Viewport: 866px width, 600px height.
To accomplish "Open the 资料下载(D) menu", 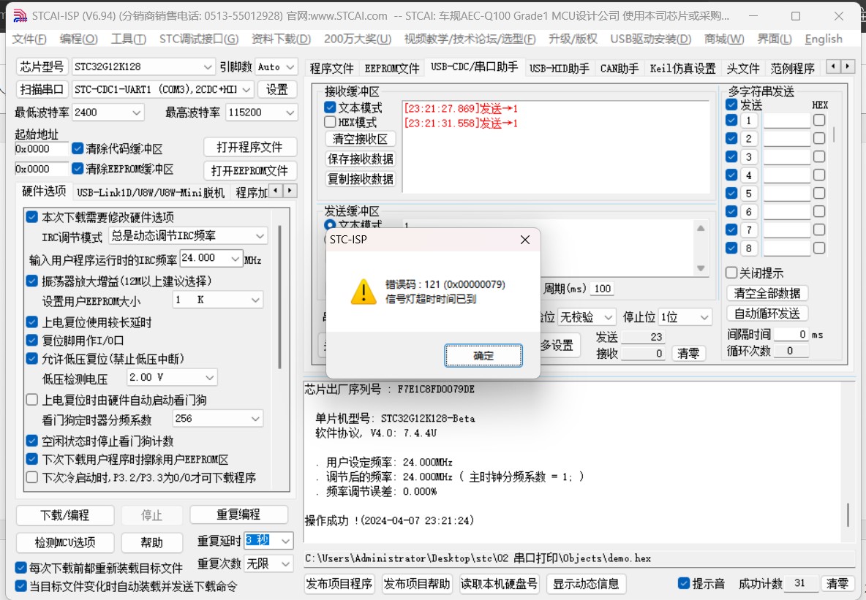I will [x=281, y=39].
